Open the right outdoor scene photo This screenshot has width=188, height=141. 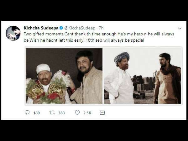143,76
